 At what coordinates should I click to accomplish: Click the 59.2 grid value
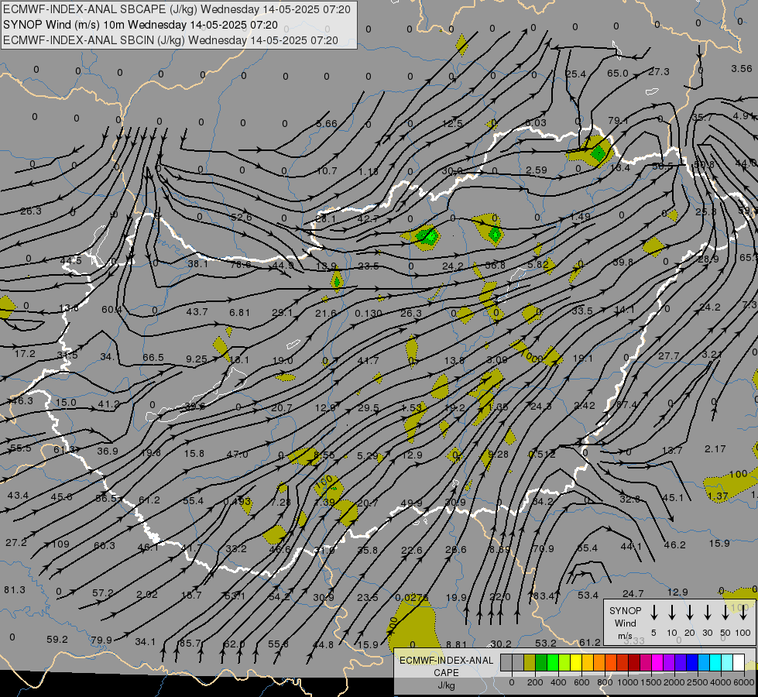click(x=57, y=640)
